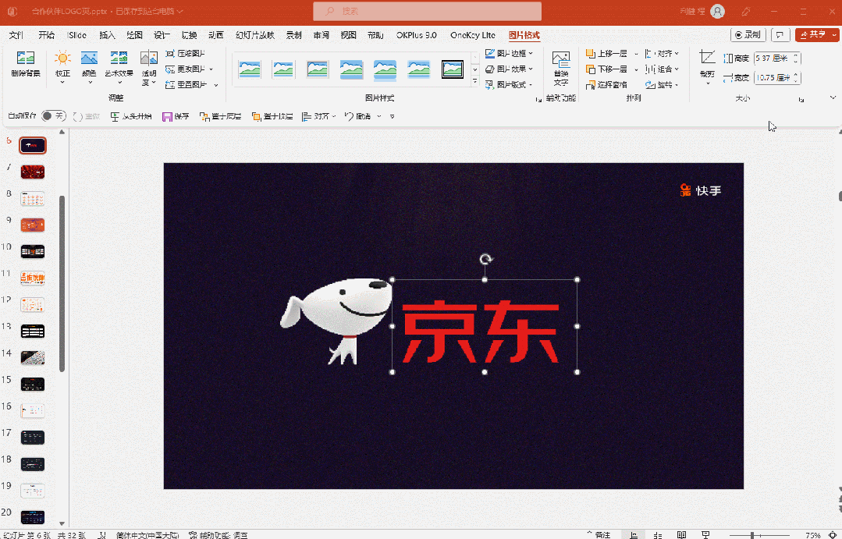The image size is (842, 539).
Task: Click the search box in title bar
Action: 427,11
